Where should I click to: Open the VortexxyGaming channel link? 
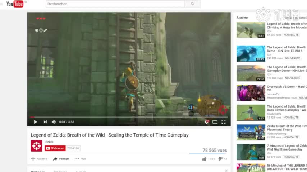click(276, 134)
